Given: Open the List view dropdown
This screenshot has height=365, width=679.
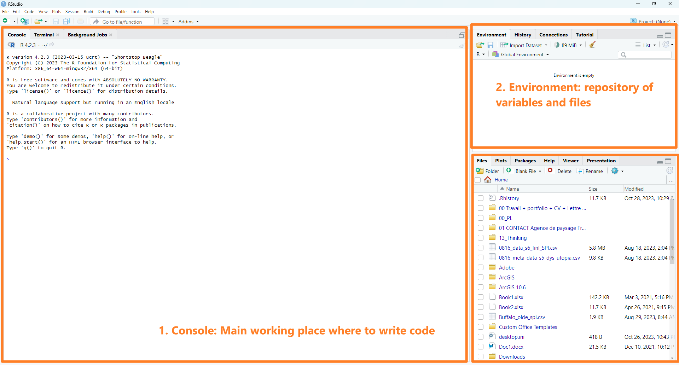Looking at the screenshot, I should point(646,45).
